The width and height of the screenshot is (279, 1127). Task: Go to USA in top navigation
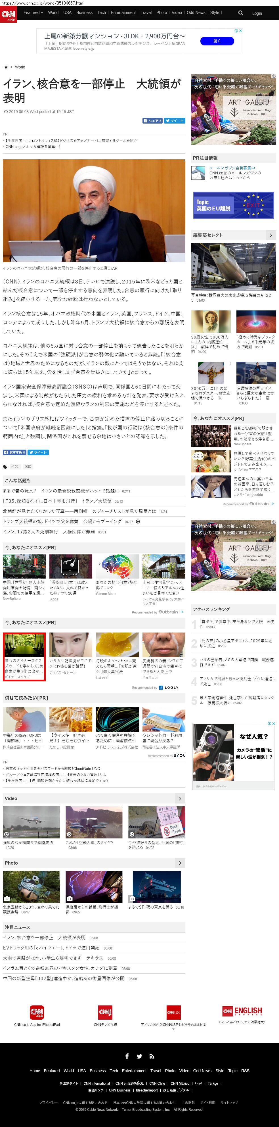click(67, 13)
